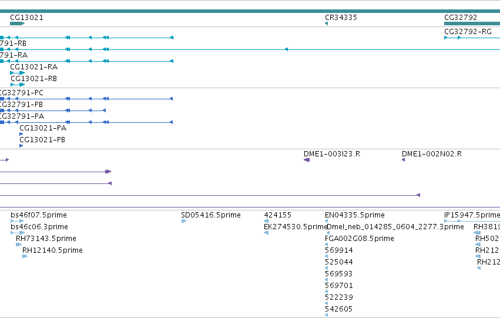Click the CG32791-PA protein label
500x318 pixels.
pyautogui.click(x=22, y=116)
